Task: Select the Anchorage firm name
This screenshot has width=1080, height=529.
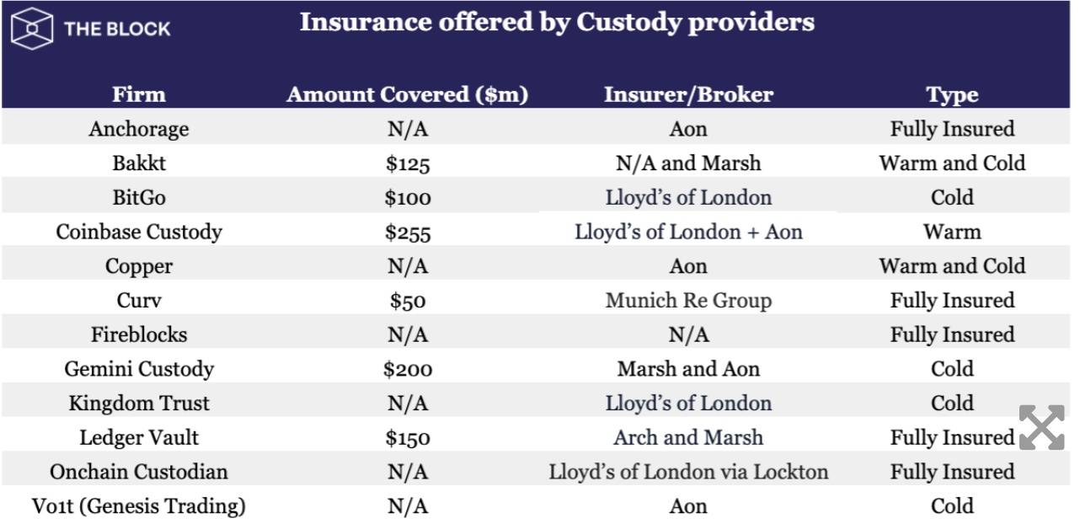Action: 139,129
